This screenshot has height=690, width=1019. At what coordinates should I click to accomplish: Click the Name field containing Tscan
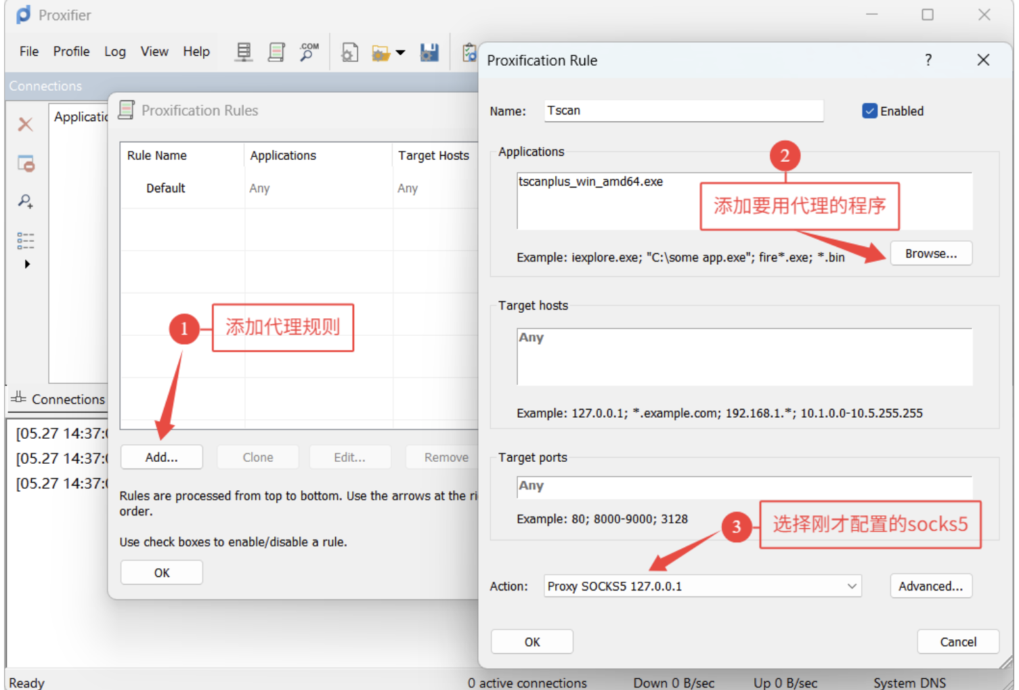tap(684, 111)
